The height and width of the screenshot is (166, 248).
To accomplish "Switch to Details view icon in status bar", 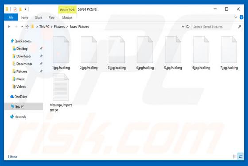I will pos(235,157).
